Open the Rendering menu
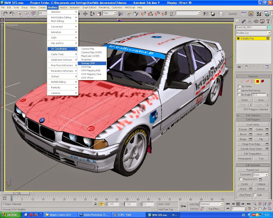This screenshot has height=218, width=273. click(x=104, y=8)
